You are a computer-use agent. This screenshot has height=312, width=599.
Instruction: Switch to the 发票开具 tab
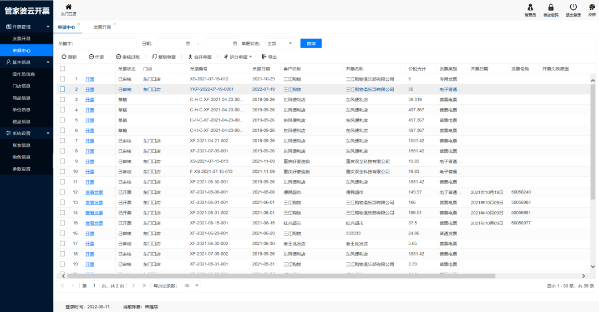coord(102,27)
